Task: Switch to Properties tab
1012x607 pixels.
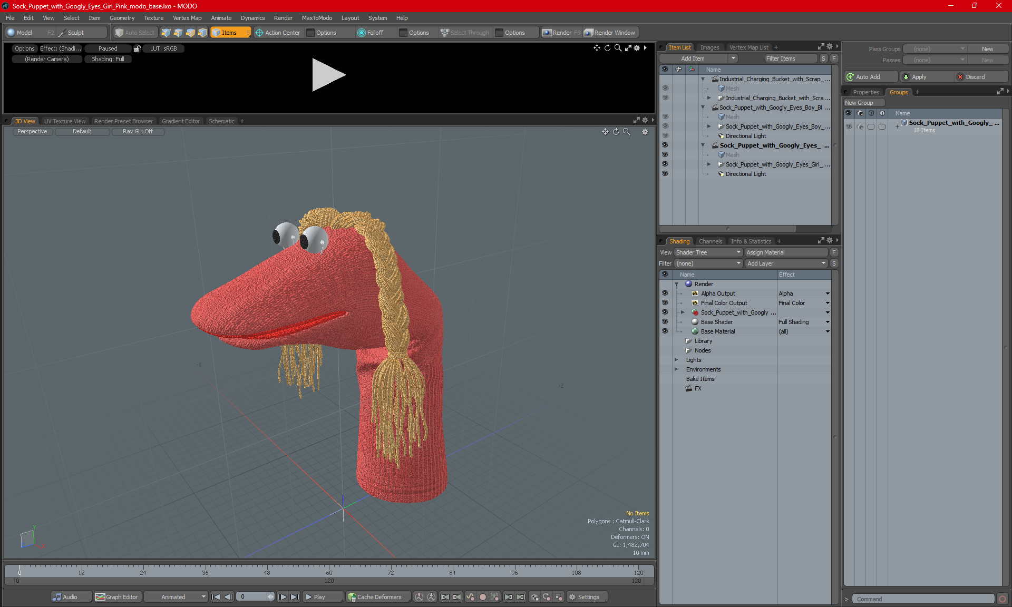Action: 866,92
